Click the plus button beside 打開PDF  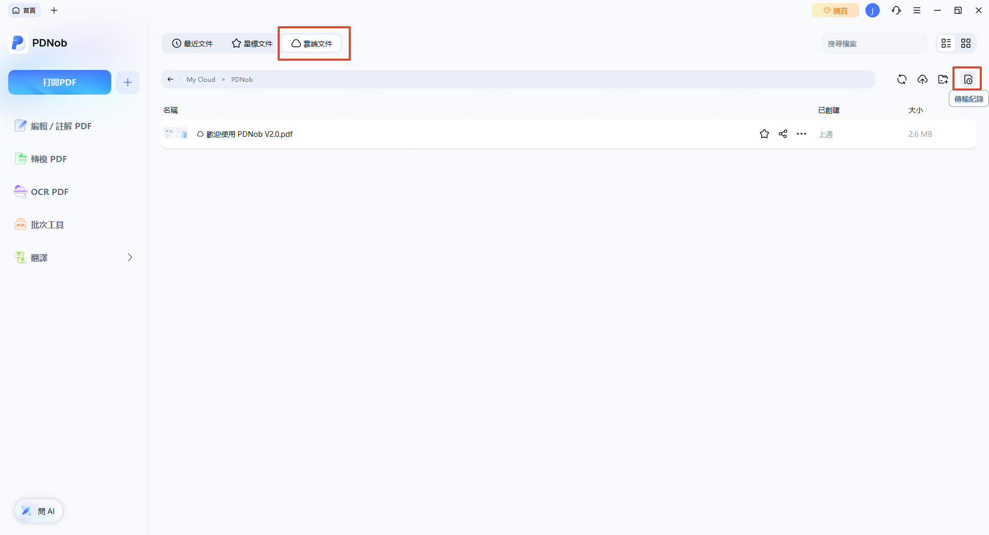pyautogui.click(x=128, y=82)
